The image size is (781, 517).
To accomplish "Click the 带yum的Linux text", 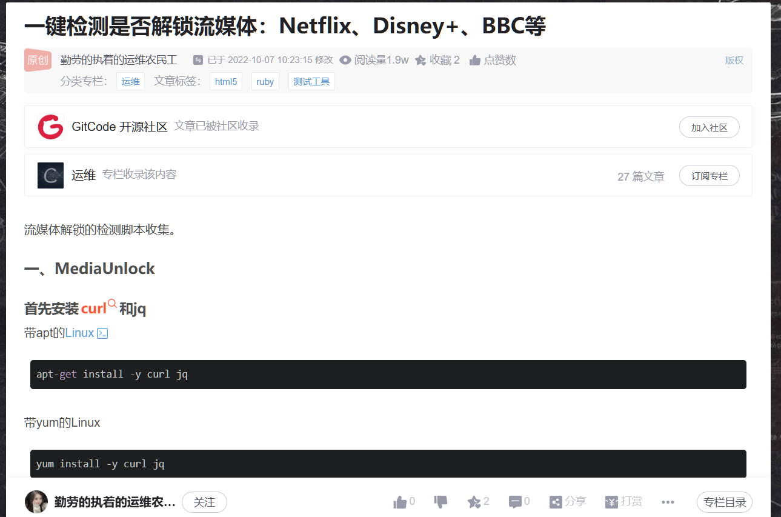I will click(62, 422).
